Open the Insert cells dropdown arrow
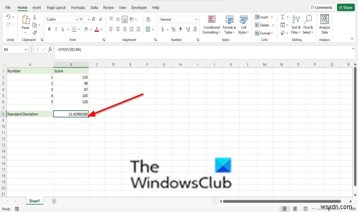The height and width of the screenshot is (212, 358). pos(272,17)
